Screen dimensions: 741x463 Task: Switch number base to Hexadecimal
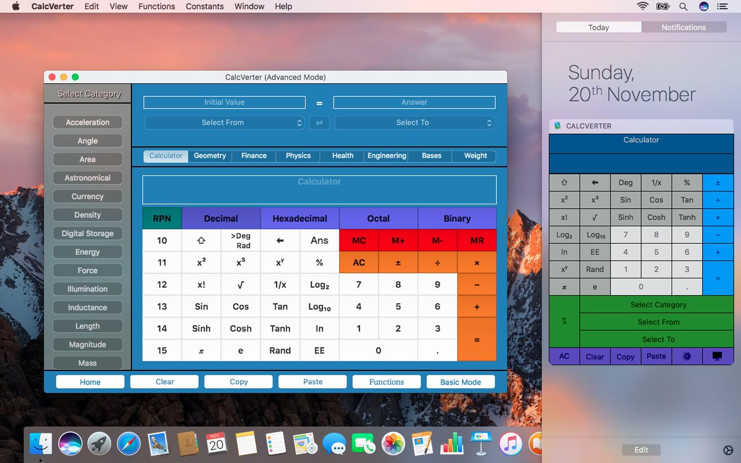tap(299, 219)
